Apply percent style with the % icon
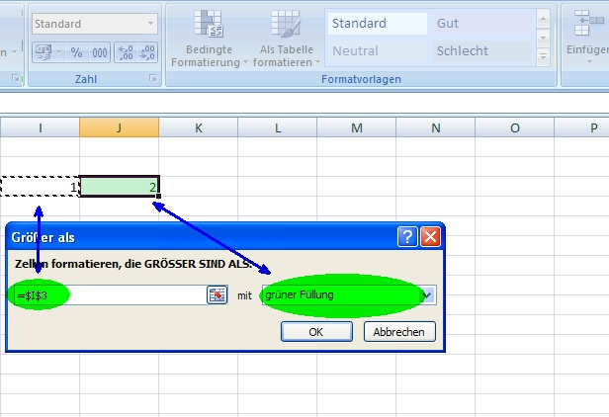609x417 pixels. tap(76, 52)
